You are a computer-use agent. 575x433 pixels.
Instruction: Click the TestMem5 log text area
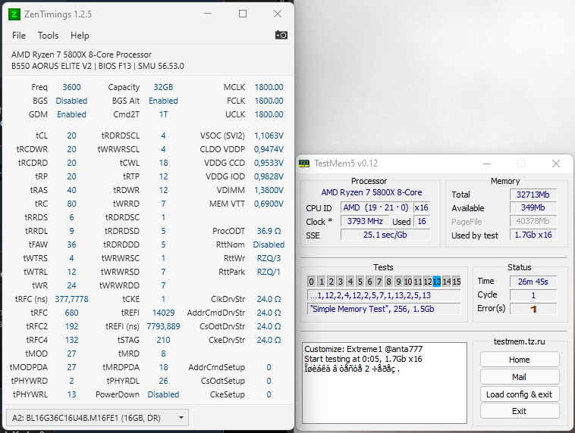point(385,383)
